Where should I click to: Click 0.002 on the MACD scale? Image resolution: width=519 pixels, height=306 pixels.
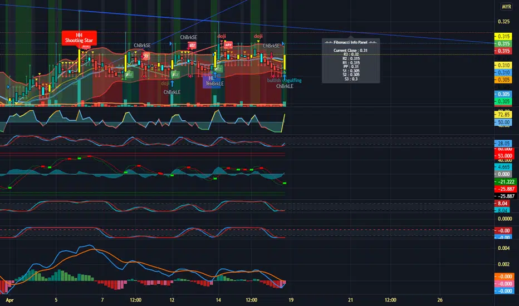[x=504, y=264]
